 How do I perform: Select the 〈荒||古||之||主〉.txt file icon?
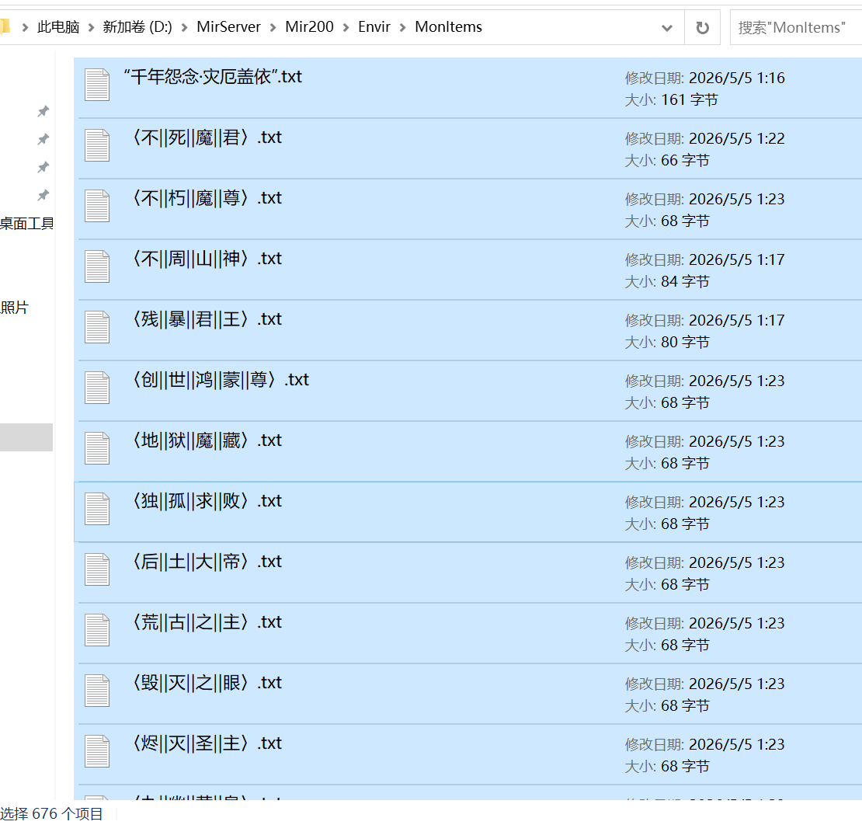click(x=97, y=629)
